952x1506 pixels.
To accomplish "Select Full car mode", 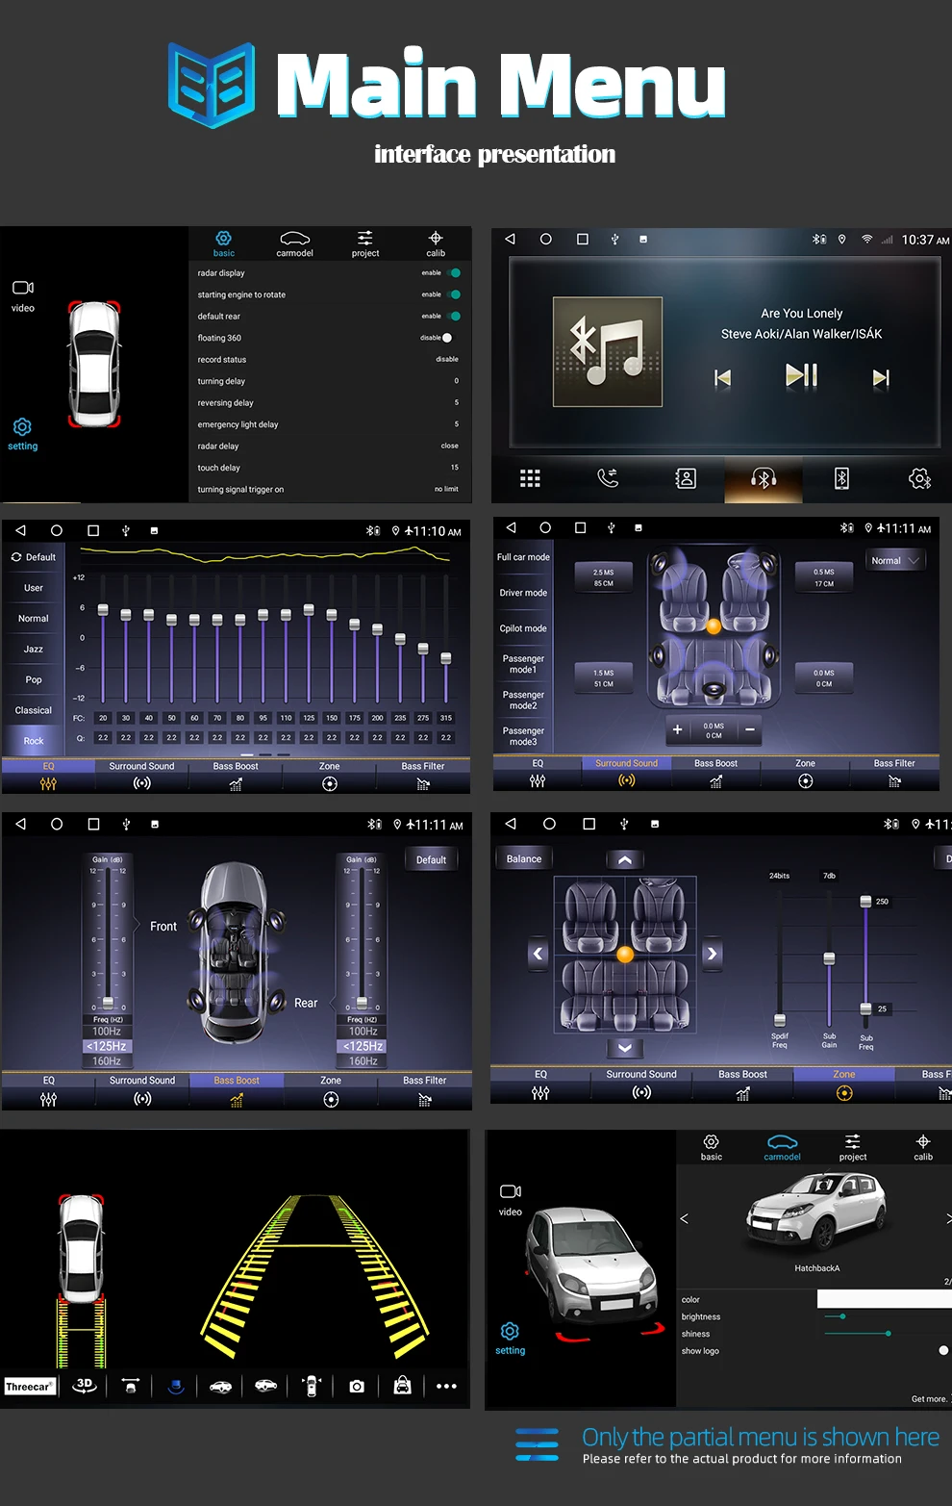I will [523, 557].
